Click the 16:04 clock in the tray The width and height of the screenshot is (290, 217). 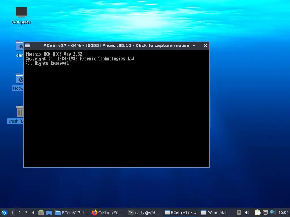pyautogui.click(x=283, y=212)
